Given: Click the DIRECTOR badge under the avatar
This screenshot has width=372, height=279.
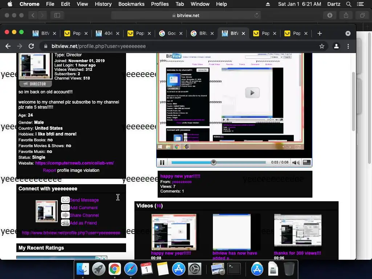Looking at the screenshot, I should (35, 84).
